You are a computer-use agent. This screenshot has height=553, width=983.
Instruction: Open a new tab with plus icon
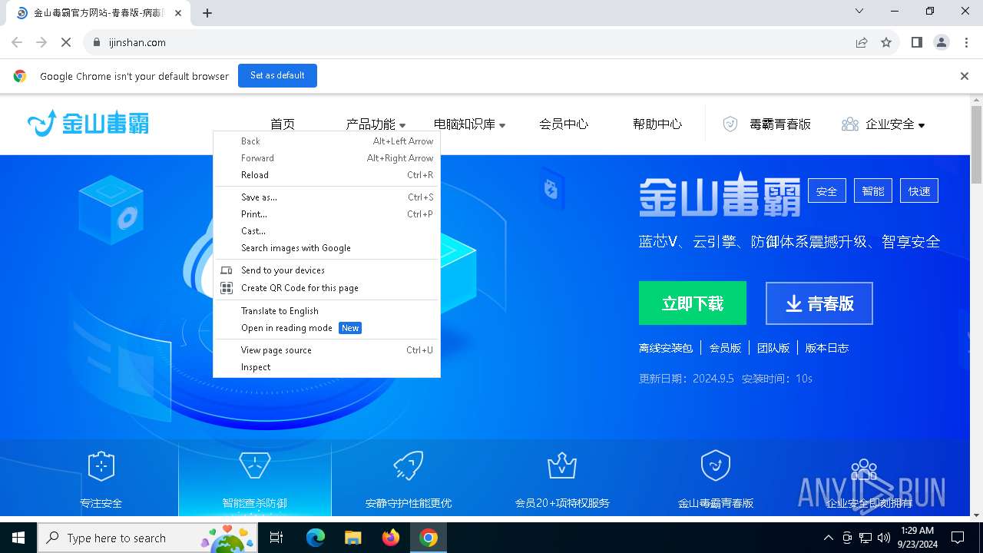pyautogui.click(x=207, y=12)
